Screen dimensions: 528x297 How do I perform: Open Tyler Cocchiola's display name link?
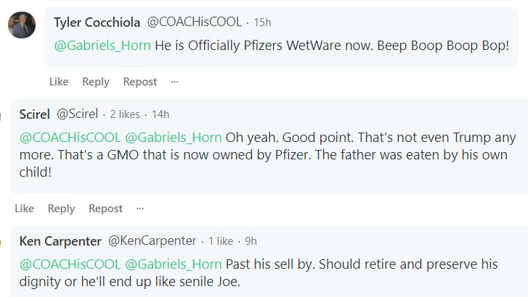coord(97,22)
